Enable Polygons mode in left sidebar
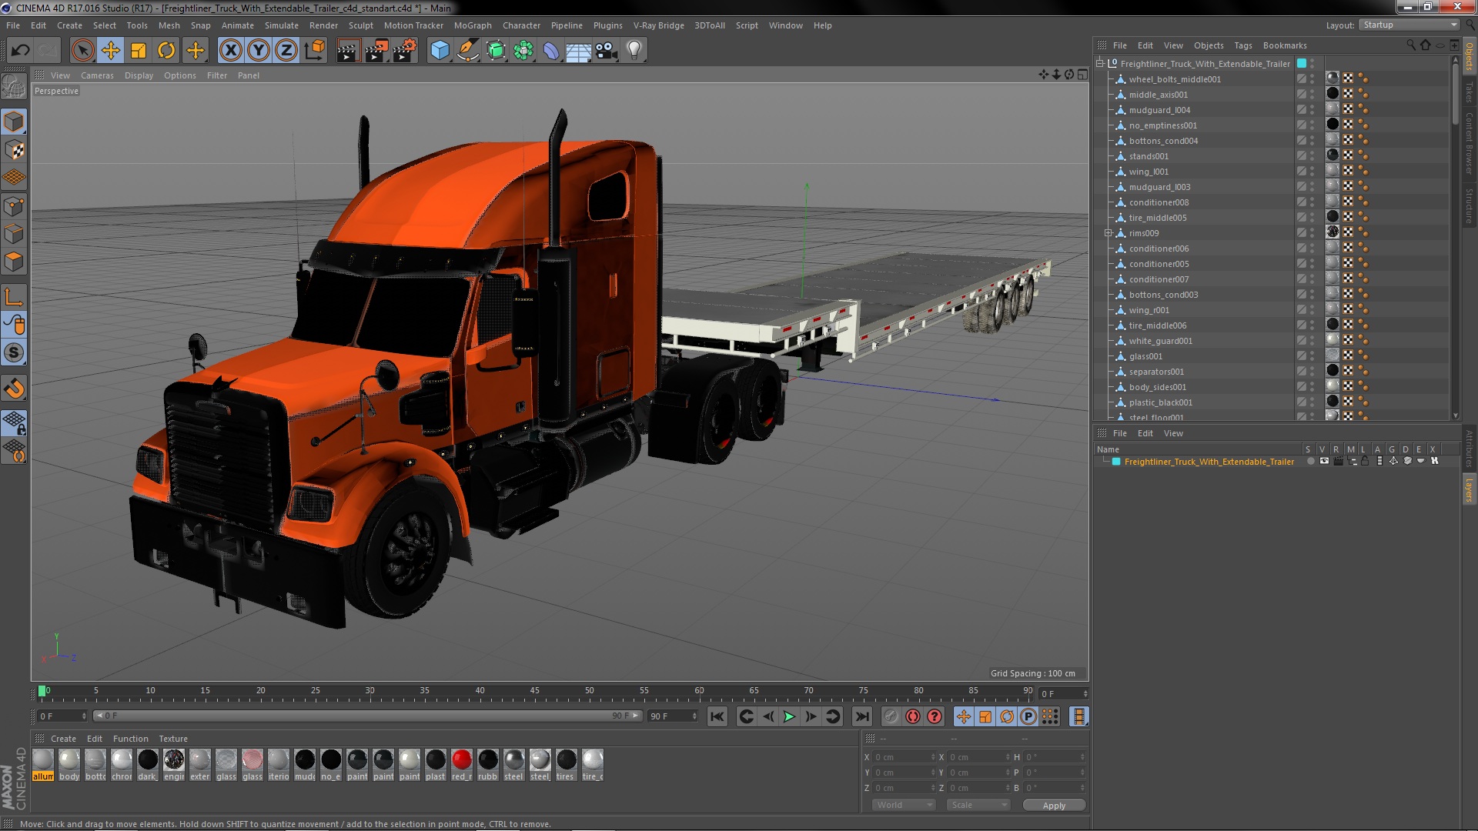Viewport: 1478px width, 831px height. pos(14,262)
